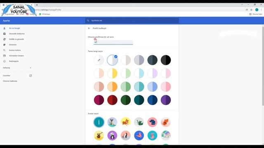Select the light yellow theme swatch

click(112, 73)
